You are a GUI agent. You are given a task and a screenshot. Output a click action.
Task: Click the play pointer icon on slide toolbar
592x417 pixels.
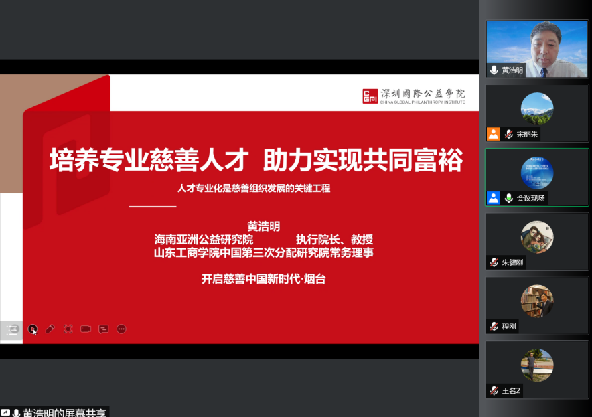tap(32, 329)
